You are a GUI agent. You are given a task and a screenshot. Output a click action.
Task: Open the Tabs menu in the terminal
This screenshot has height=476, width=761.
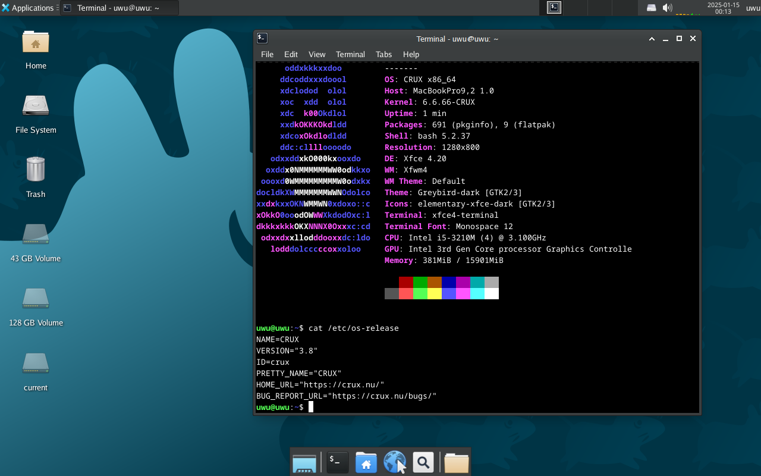click(383, 54)
